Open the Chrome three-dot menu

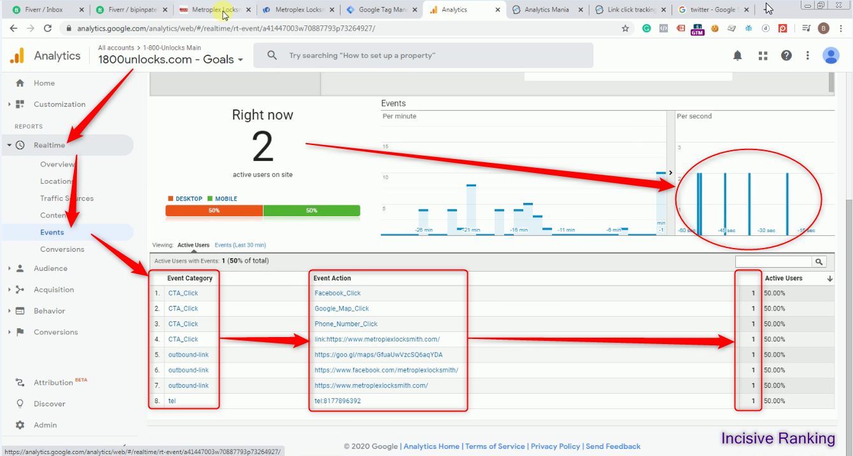coord(841,29)
